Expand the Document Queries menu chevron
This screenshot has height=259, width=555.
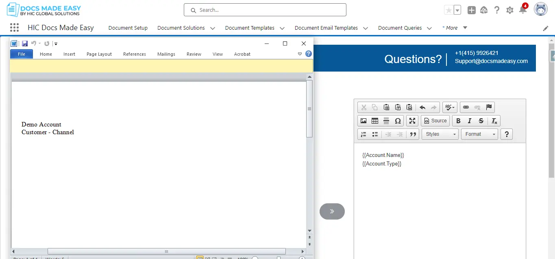tap(429, 28)
